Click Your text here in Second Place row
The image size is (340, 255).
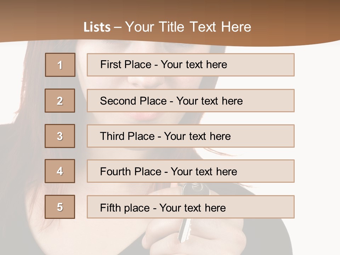click(x=209, y=101)
